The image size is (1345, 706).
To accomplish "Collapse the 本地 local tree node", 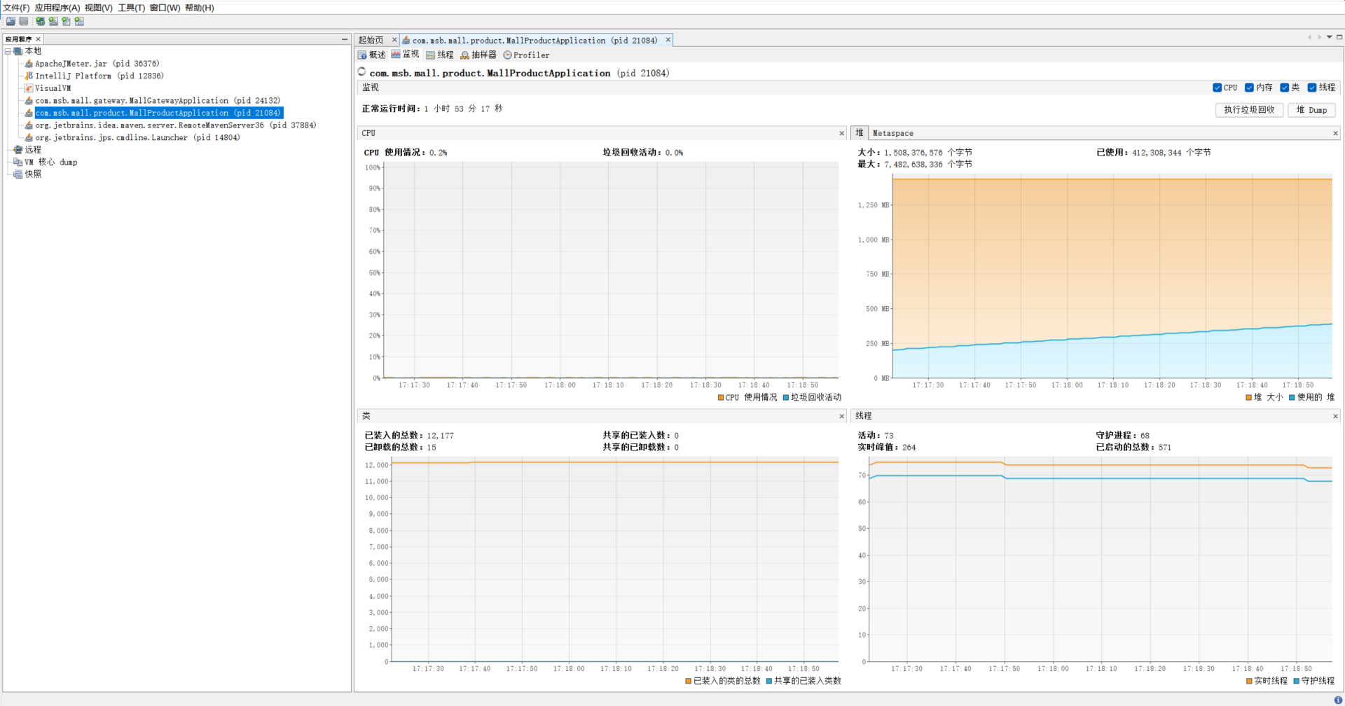I will pyautogui.click(x=8, y=51).
